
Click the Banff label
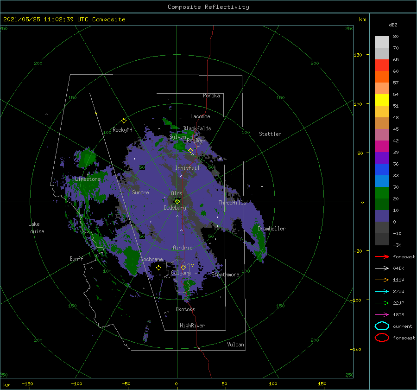tap(76, 259)
